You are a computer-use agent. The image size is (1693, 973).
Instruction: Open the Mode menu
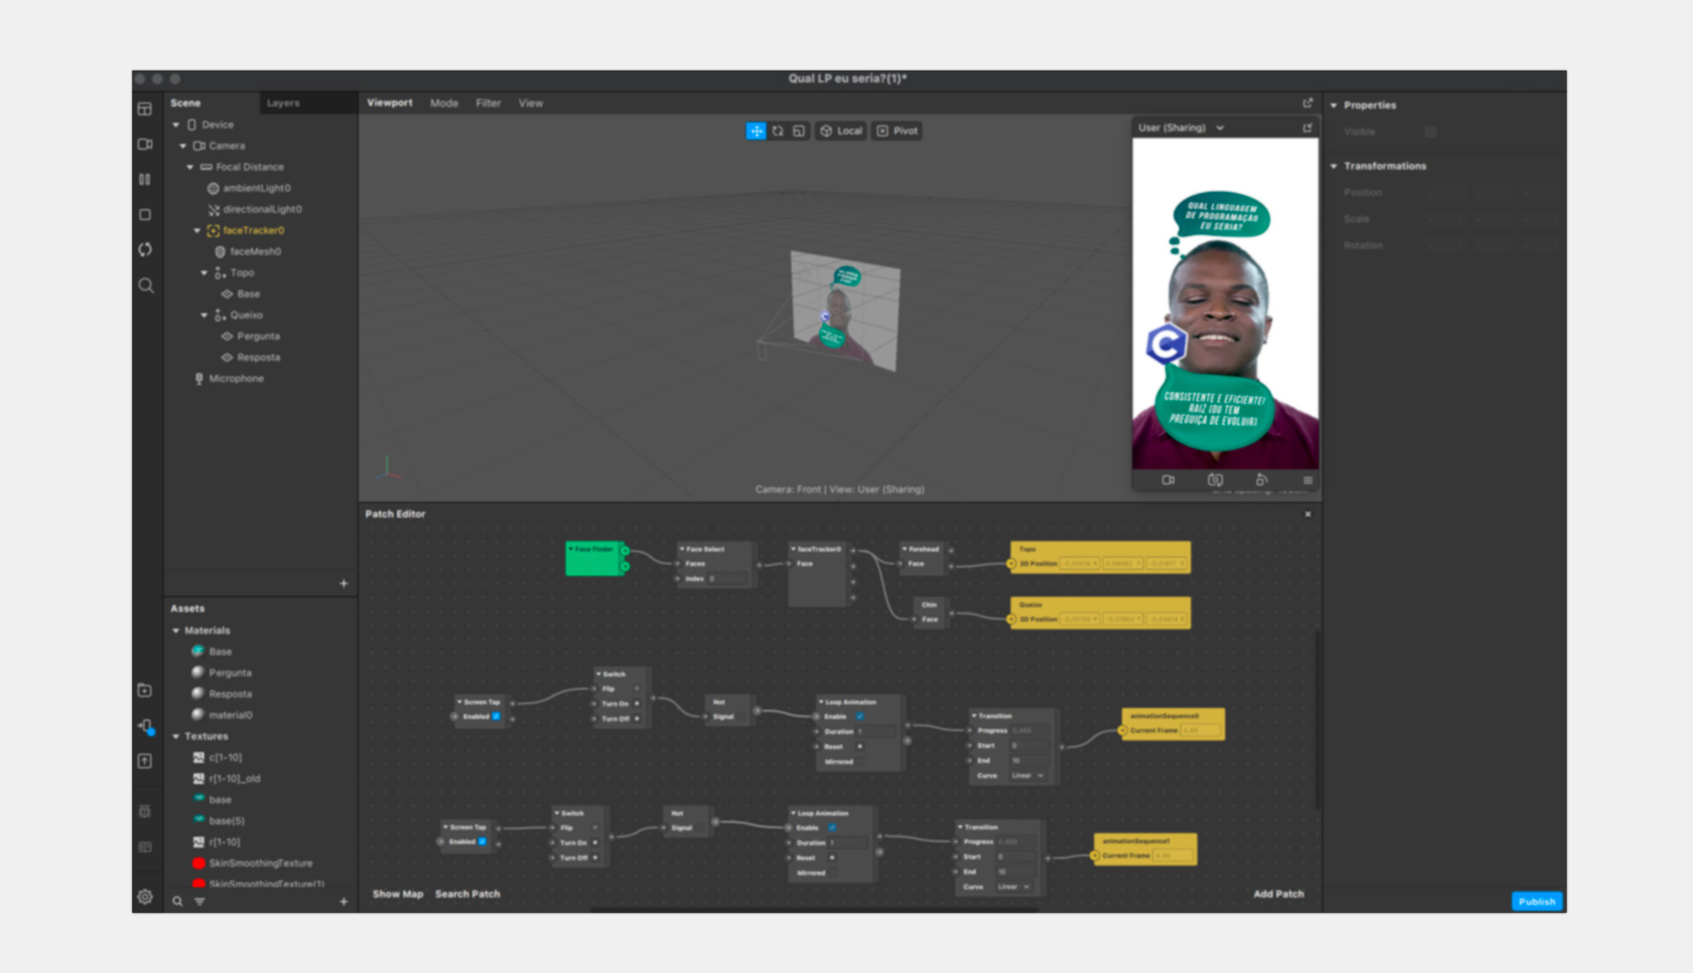point(444,103)
